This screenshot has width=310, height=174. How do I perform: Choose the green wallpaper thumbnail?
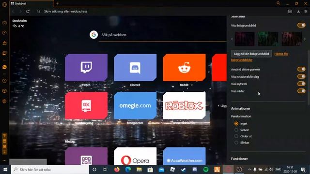[268, 39]
